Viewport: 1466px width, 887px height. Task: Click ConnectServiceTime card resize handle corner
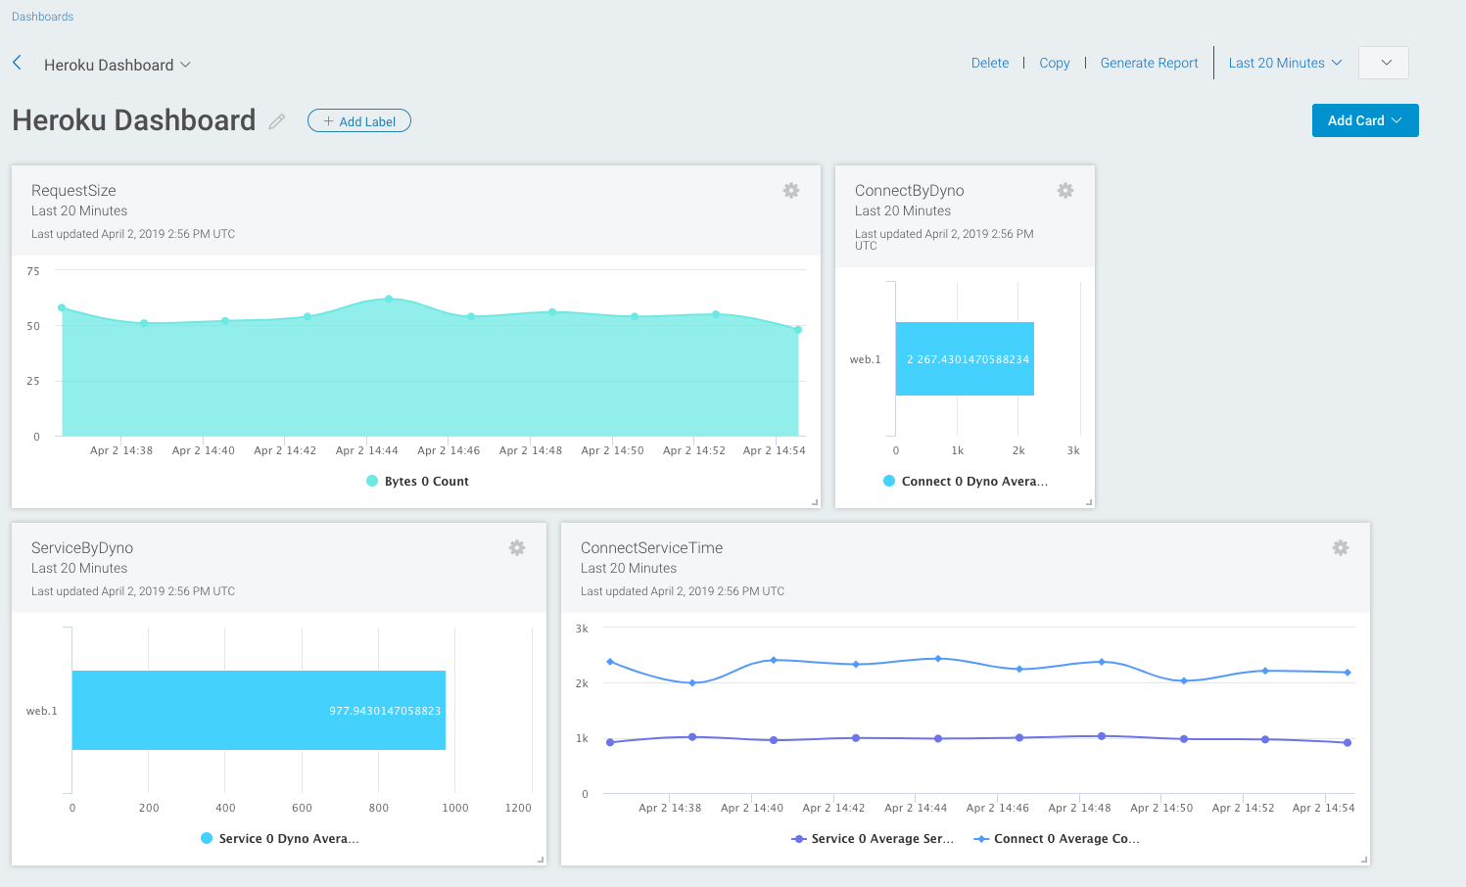1364,860
